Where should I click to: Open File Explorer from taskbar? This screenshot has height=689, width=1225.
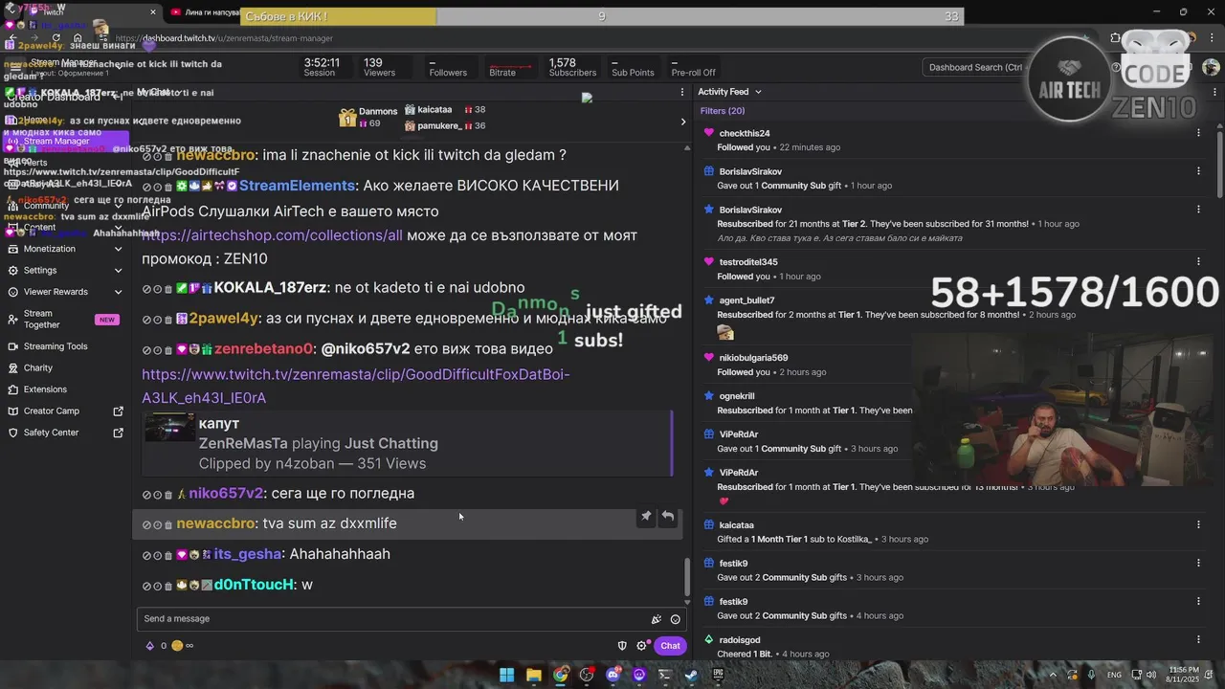pyautogui.click(x=533, y=675)
